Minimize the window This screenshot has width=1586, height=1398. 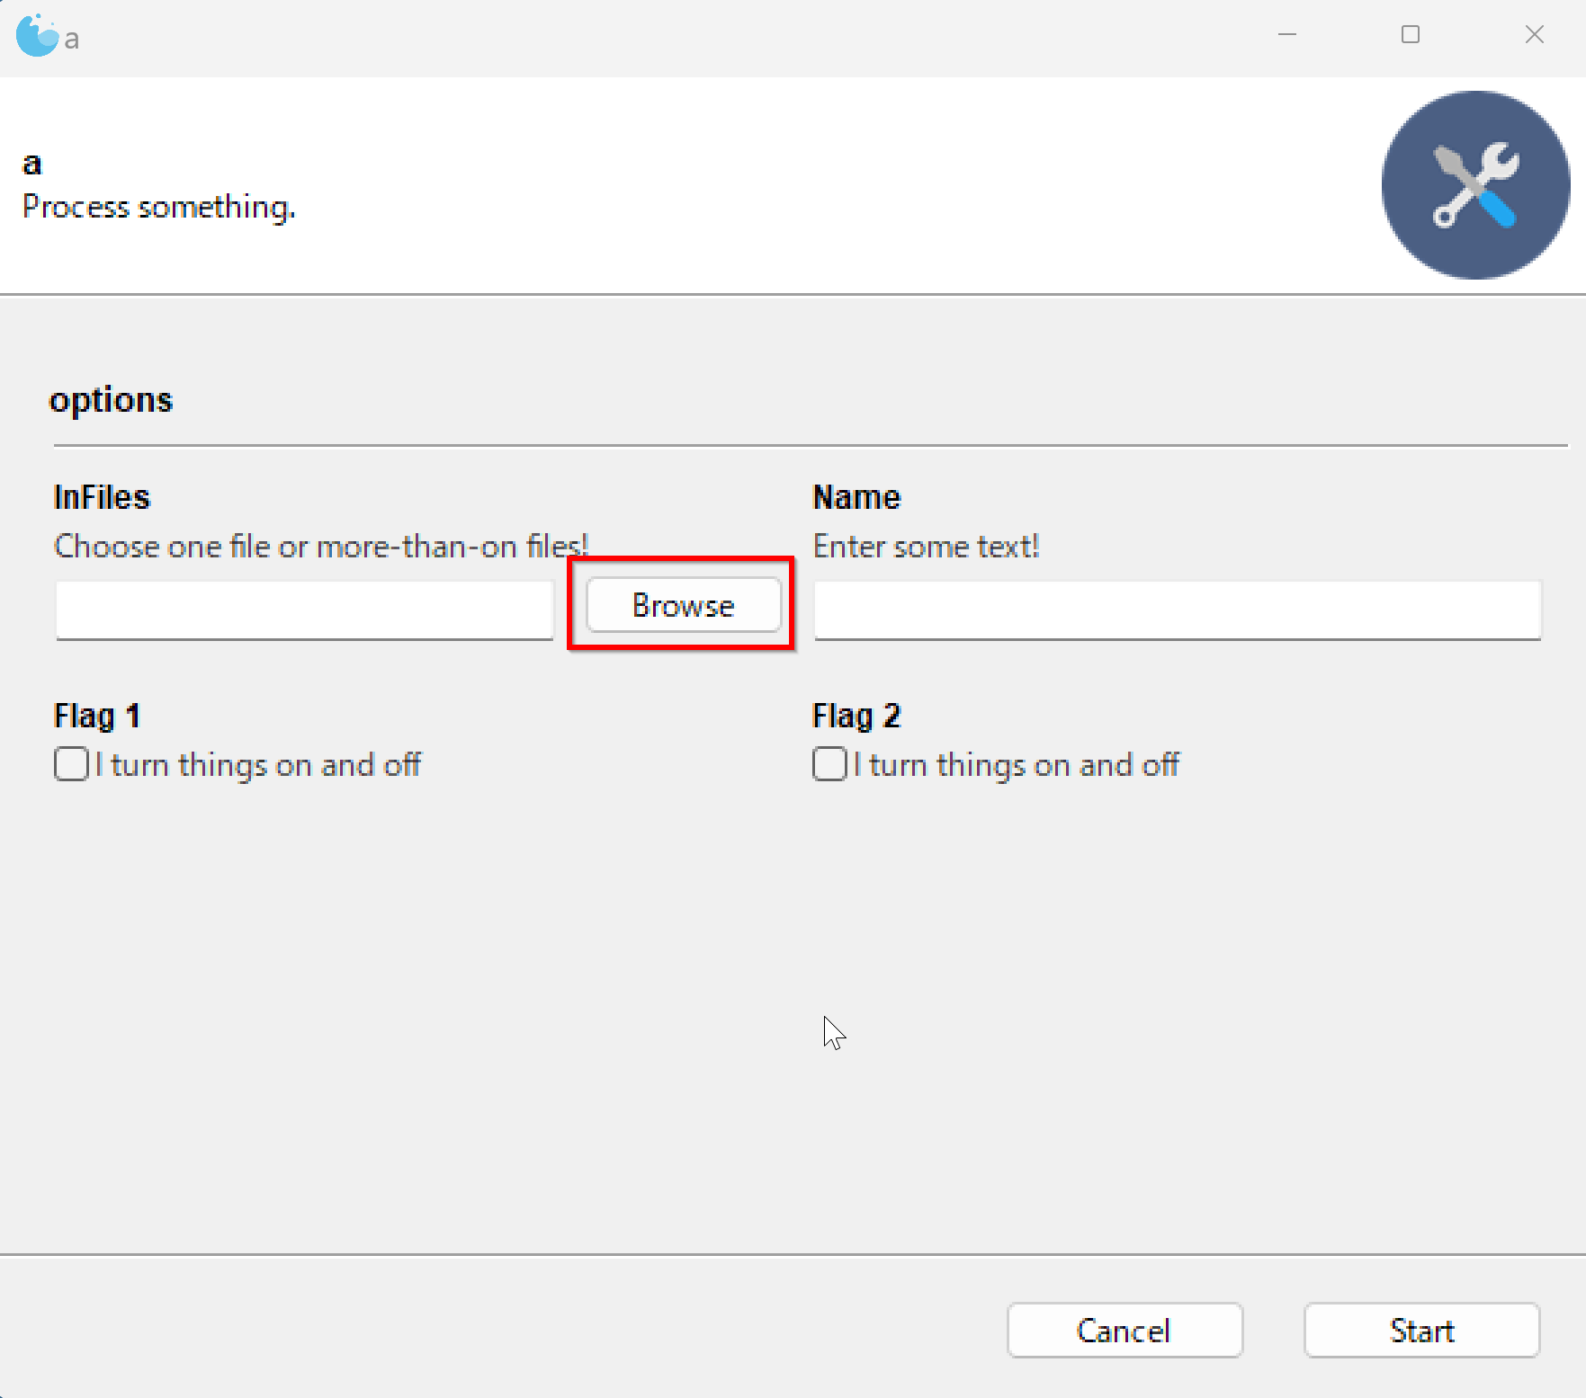click(x=1287, y=34)
